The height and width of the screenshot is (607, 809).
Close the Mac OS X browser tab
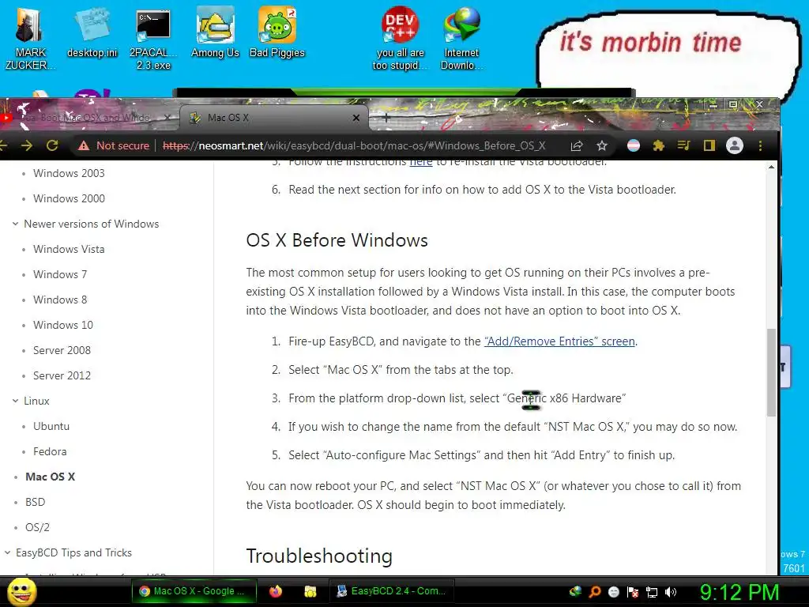point(356,119)
